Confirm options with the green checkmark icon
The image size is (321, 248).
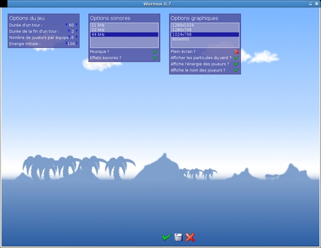(x=166, y=237)
